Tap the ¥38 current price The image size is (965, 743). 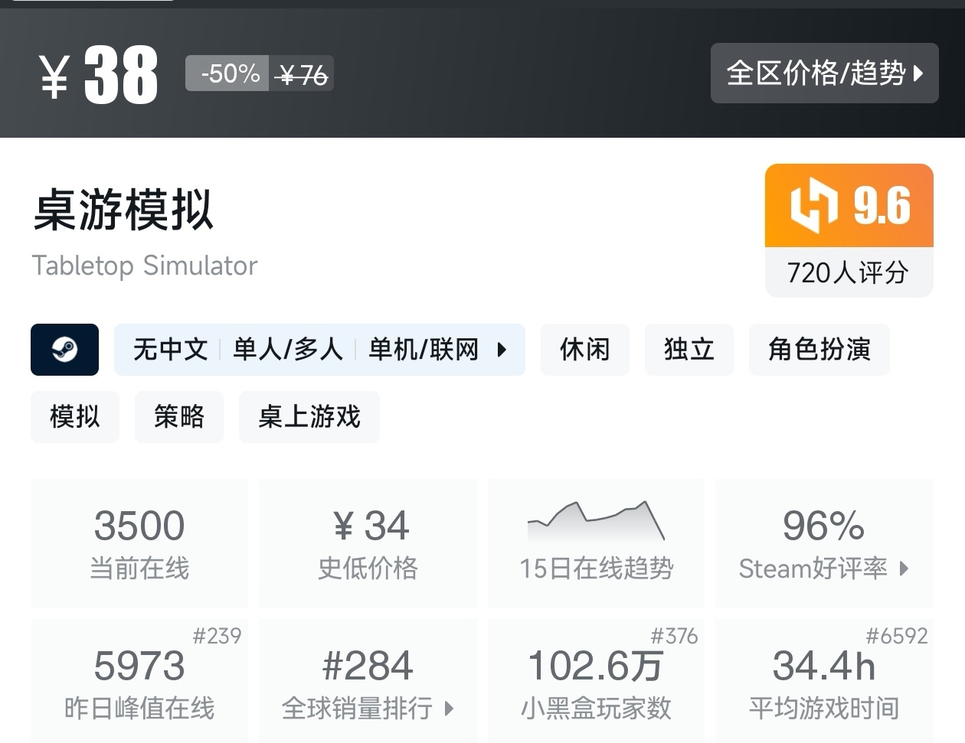coord(98,74)
